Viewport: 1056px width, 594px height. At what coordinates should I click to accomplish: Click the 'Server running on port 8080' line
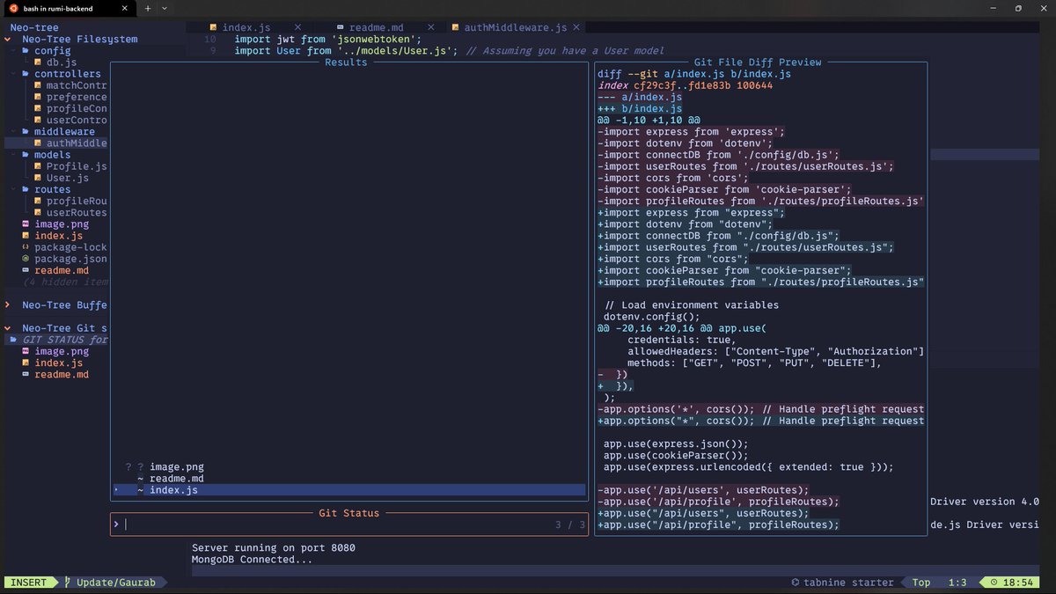click(x=274, y=548)
